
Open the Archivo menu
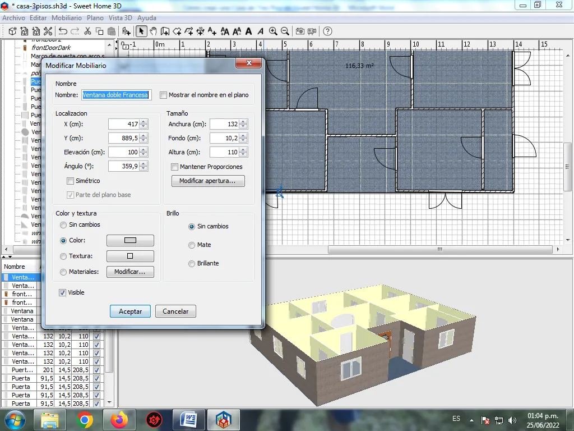point(14,18)
